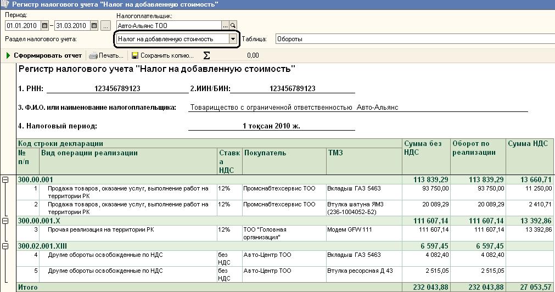This screenshot has width=555, height=292.
Task: Click the green Сформировать отчет arrow icon
Action: (x=8, y=55)
